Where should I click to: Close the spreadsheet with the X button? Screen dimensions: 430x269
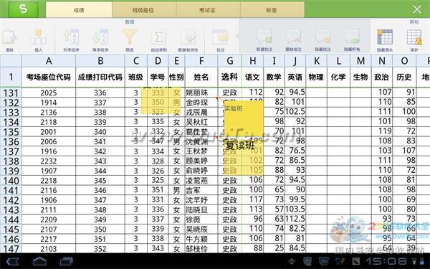tap(417, 9)
